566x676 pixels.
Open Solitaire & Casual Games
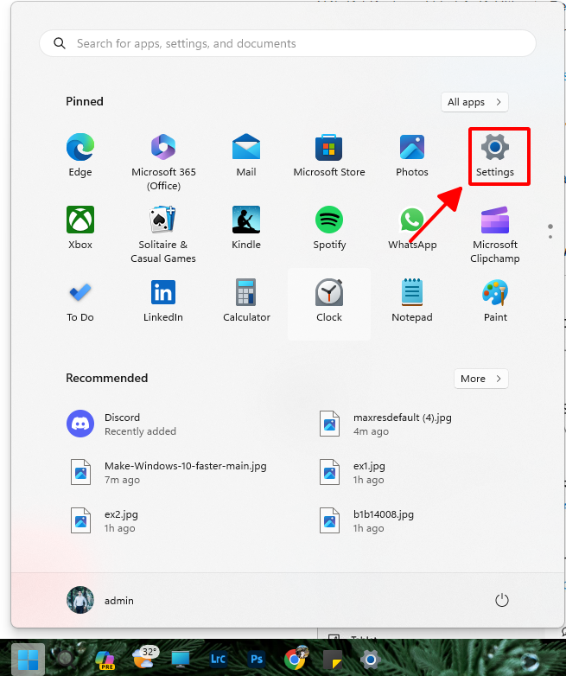point(163,234)
